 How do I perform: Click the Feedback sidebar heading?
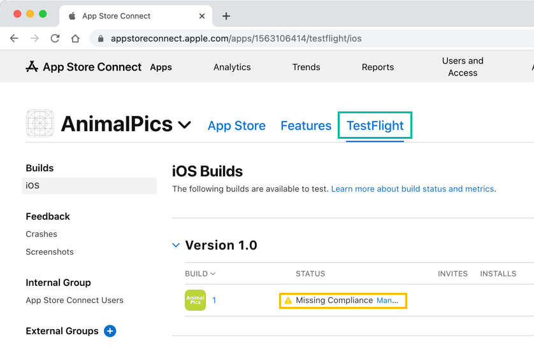pos(48,216)
